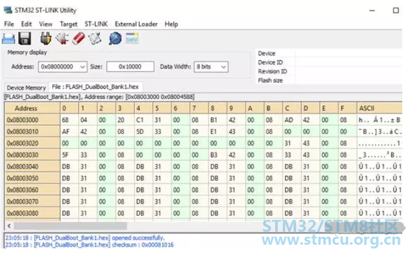Click cell 68 in row 0x08003000

[x=70, y=120]
